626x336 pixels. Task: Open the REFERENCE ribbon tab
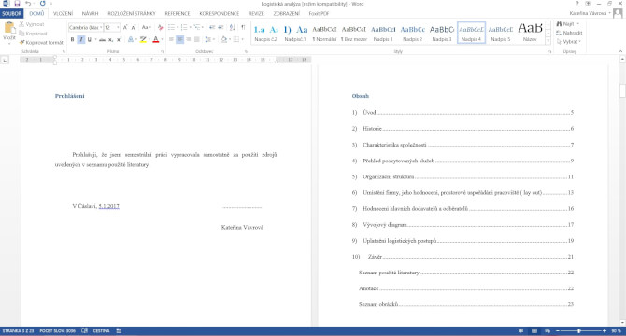point(178,14)
